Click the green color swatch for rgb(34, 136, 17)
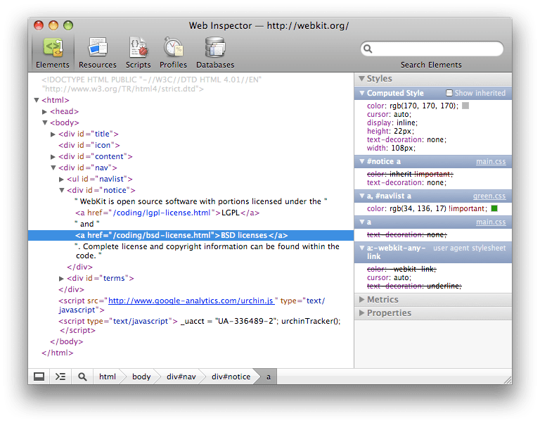Screen dimensions: 540x423 click(x=494, y=208)
